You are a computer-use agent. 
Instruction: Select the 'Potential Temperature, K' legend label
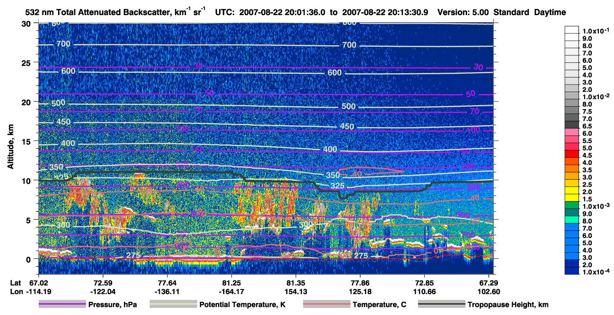coord(242,305)
